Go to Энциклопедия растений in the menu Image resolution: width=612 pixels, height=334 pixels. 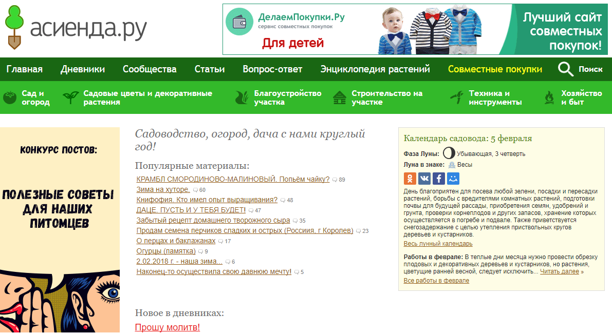(x=375, y=69)
